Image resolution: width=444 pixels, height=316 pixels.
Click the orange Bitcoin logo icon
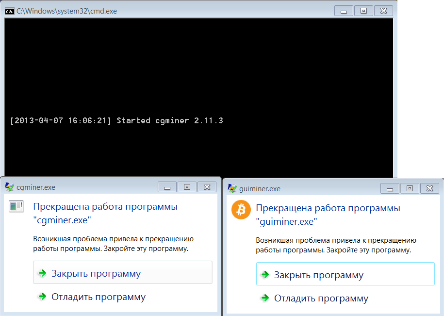[x=241, y=210]
